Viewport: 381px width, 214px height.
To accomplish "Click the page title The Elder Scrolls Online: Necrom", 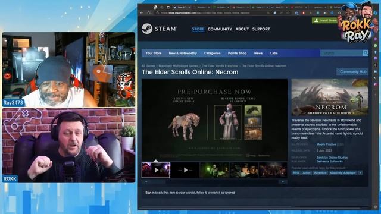I will pyautogui.click(x=190, y=72).
